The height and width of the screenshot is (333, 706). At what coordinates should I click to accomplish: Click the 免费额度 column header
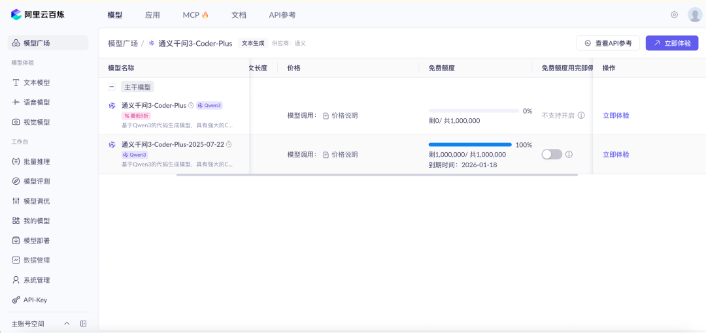click(442, 68)
